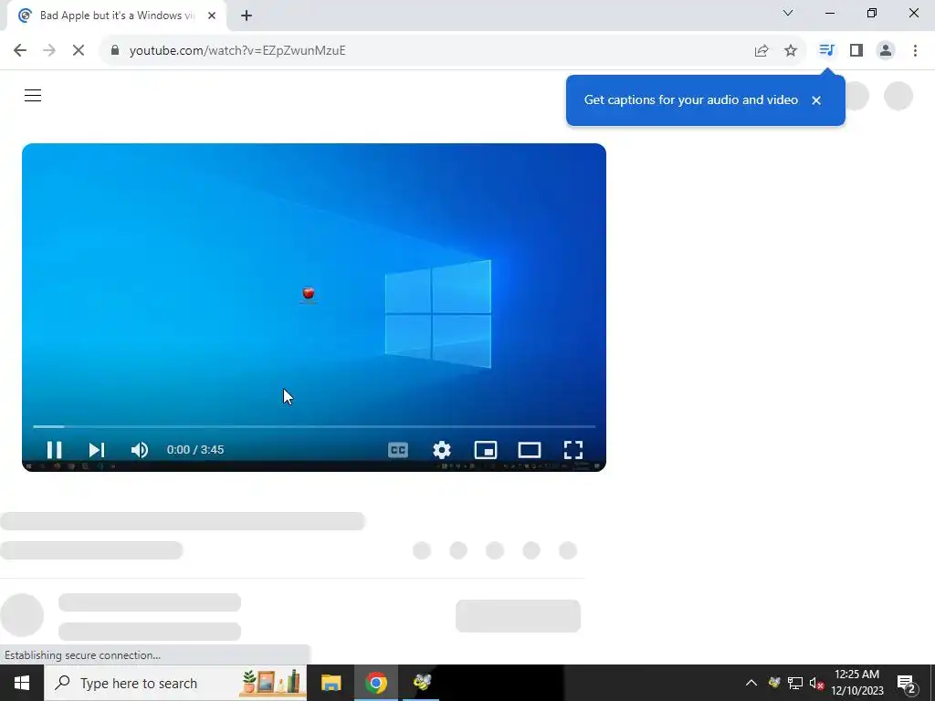Open the clock showing 12:25 AM
Image resolution: width=935 pixels, height=701 pixels.
[856, 683]
